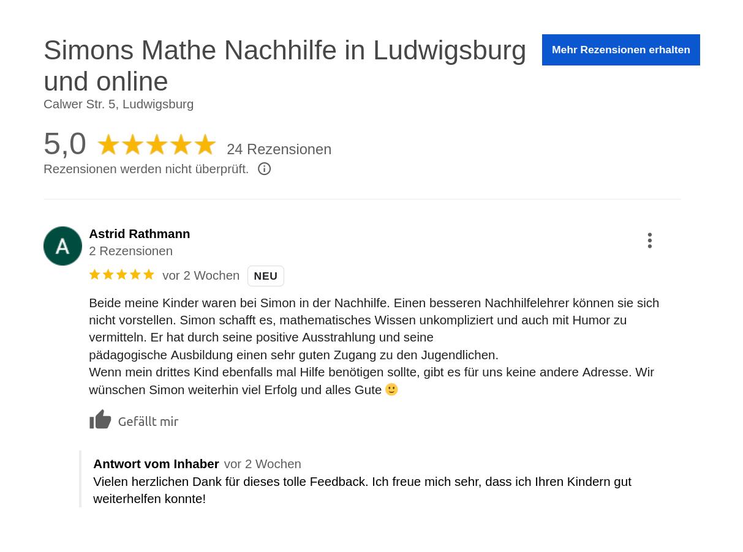Click the small star rating of Astrid's review

click(x=121, y=275)
